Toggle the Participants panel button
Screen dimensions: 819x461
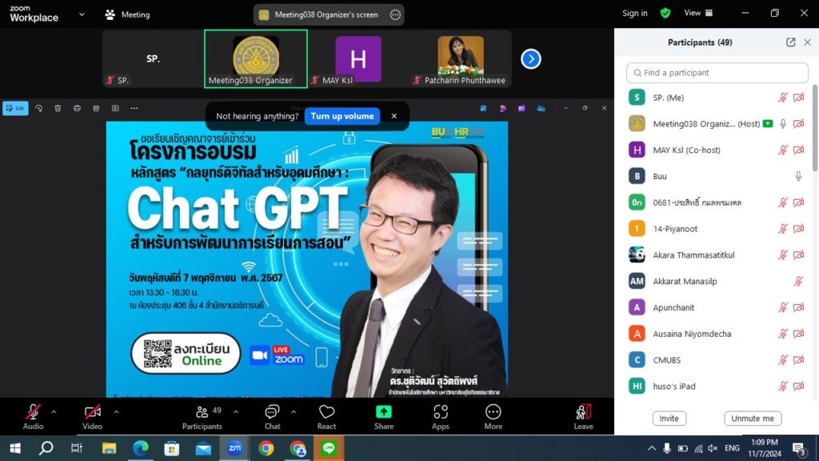coord(202,415)
